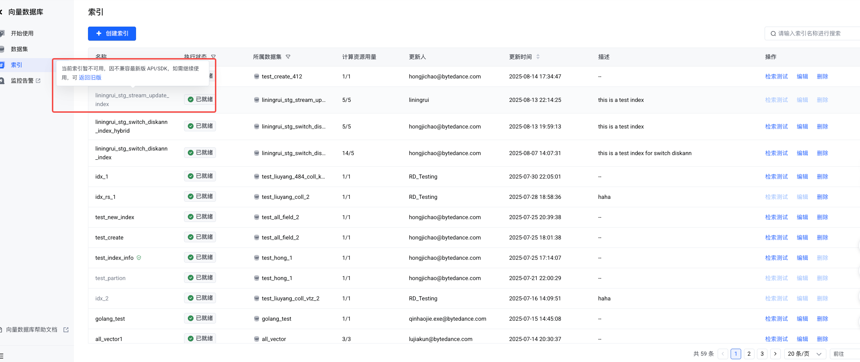Click the dataset icon beside golang_test dataset

point(257,319)
